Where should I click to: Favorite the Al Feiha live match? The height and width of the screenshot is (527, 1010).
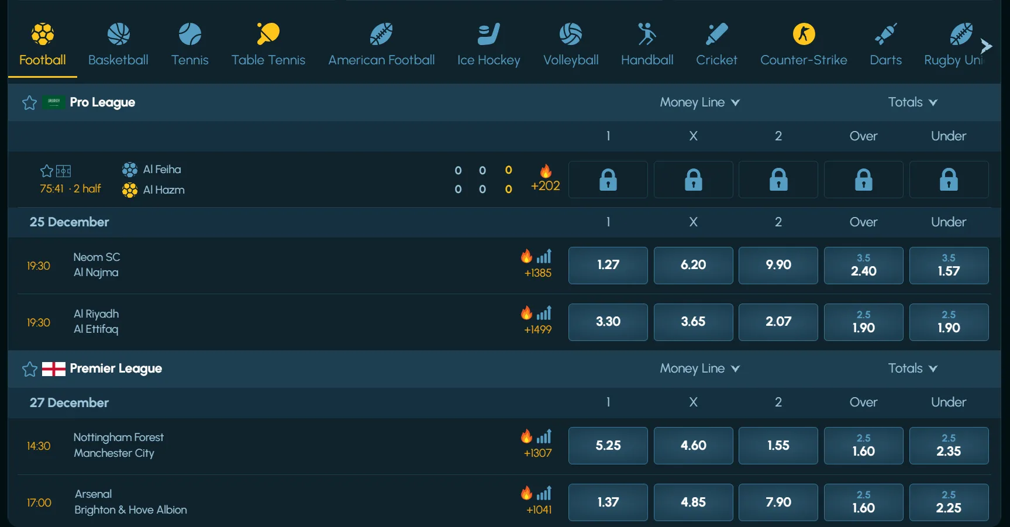(46, 171)
